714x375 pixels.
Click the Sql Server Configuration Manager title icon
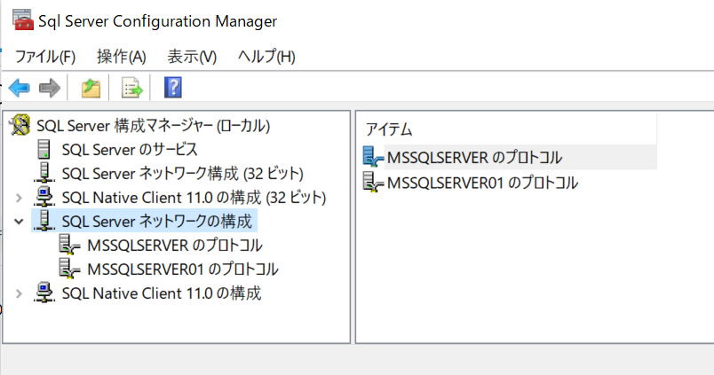click(23, 20)
